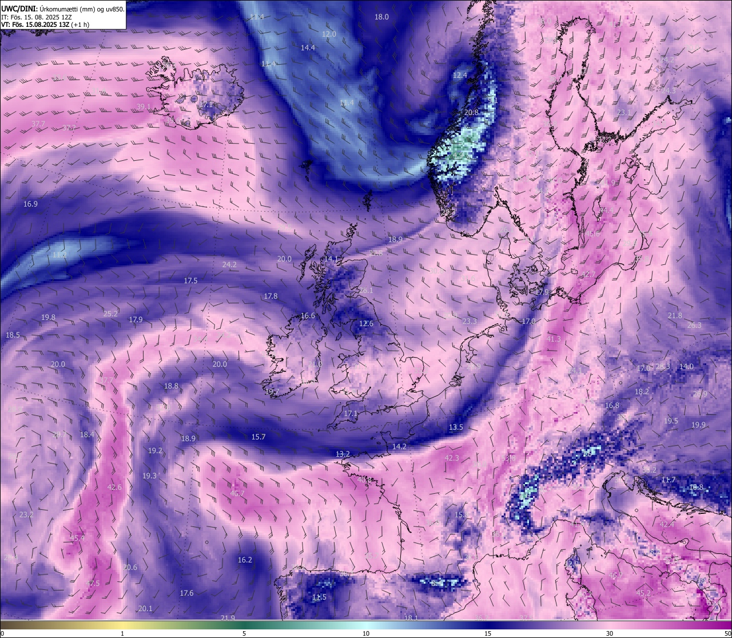Click the map value '23.3'
This screenshot has height=638, width=732.
click(x=470, y=322)
